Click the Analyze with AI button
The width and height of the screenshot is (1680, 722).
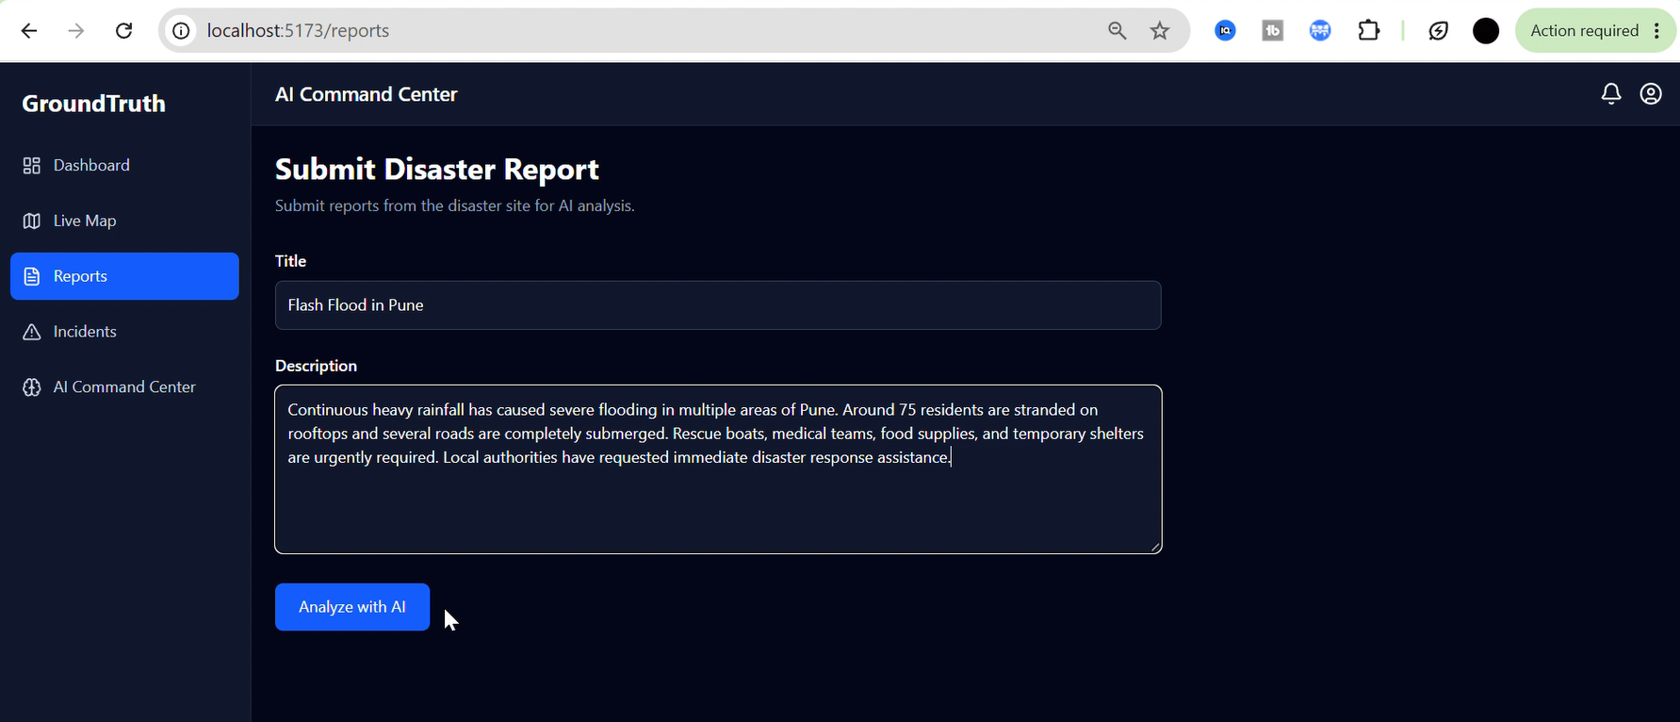click(x=352, y=607)
